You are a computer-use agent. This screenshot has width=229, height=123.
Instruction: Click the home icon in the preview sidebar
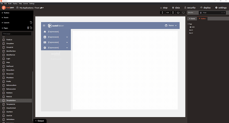pos(45,32)
